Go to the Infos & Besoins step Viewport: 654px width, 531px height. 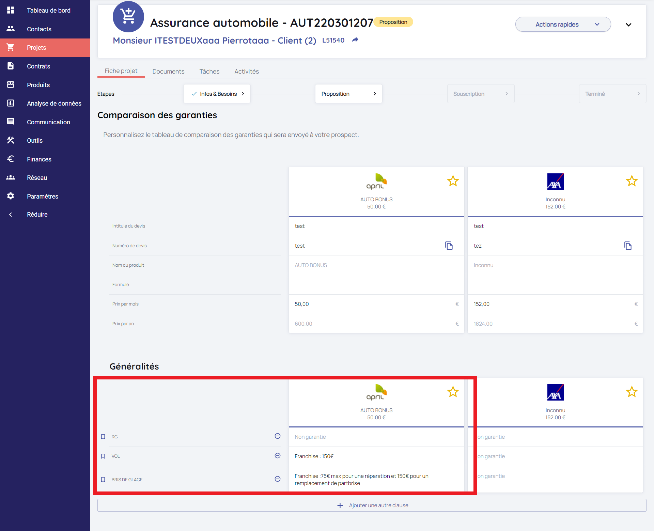[217, 94]
